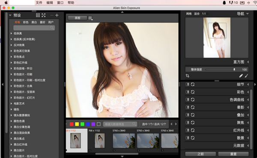
Task: Reset the 色调曲线 panel settings
Action: pyautogui.click(x=193, y=99)
